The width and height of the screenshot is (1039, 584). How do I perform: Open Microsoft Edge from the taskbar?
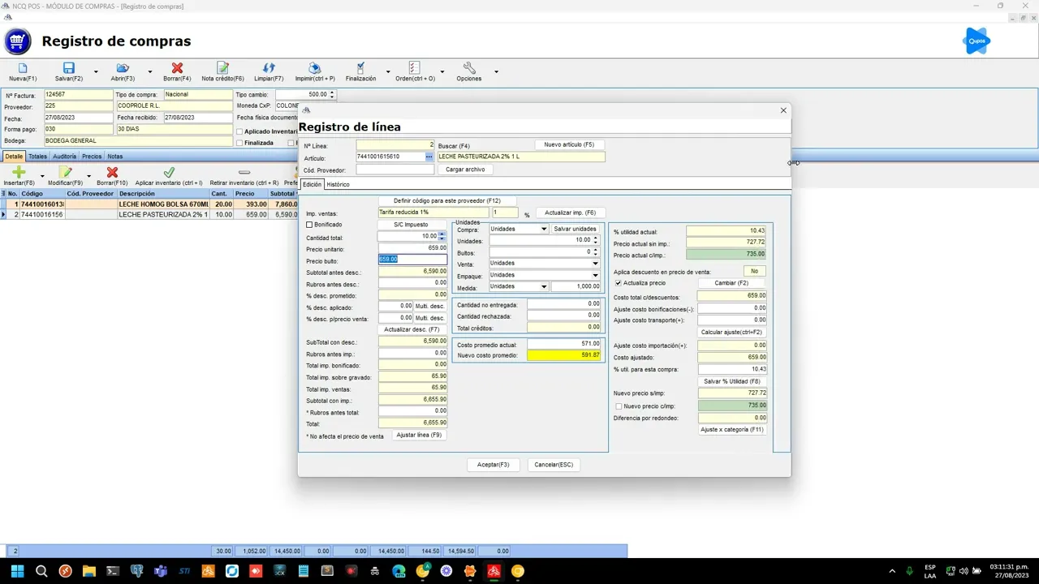click(399, 571)
